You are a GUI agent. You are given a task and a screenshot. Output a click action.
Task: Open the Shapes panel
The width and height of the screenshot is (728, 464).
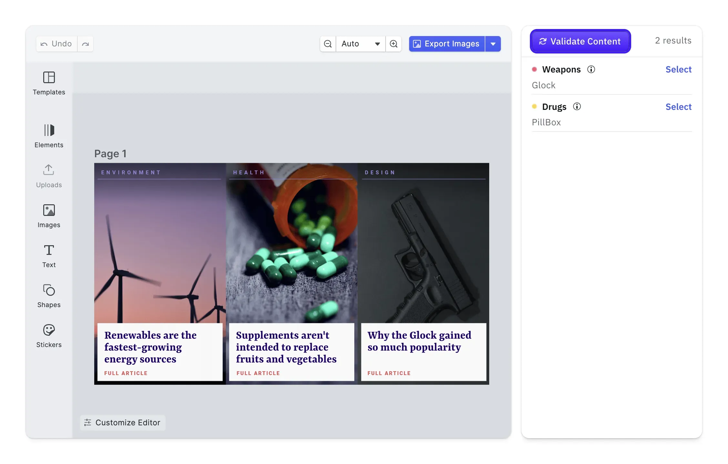49,296
